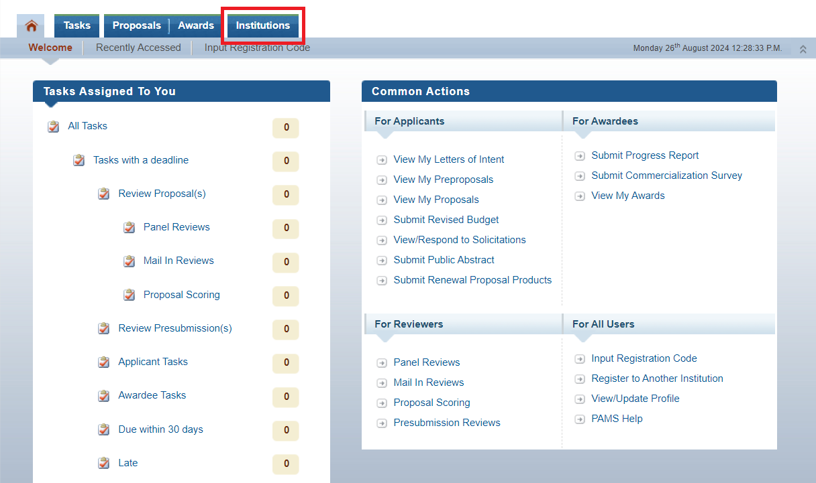
Task: Open the Awards tab
Action: (196, 25)
